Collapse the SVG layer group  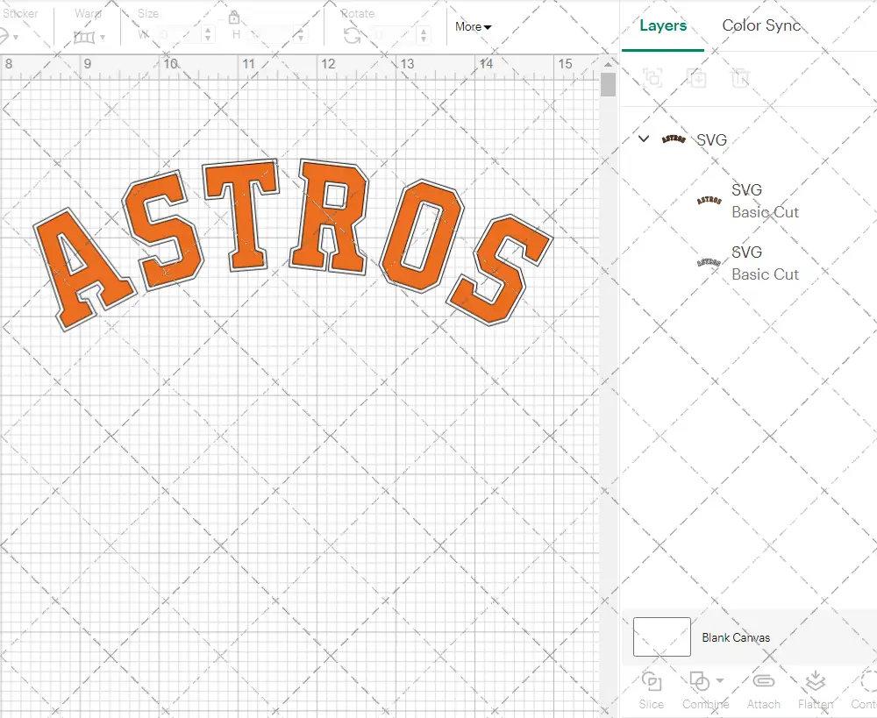pyautogui.click(x=643, y=139)
